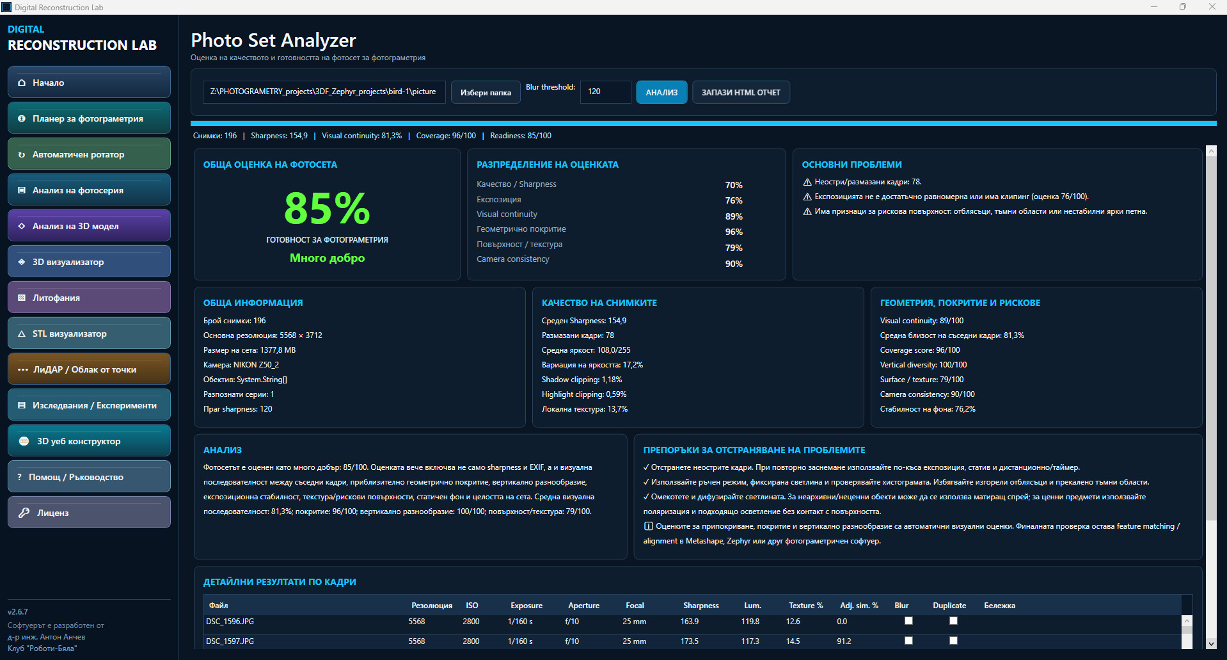Click the Планер за фотограметрия sidebar icon

coord(22,118)
